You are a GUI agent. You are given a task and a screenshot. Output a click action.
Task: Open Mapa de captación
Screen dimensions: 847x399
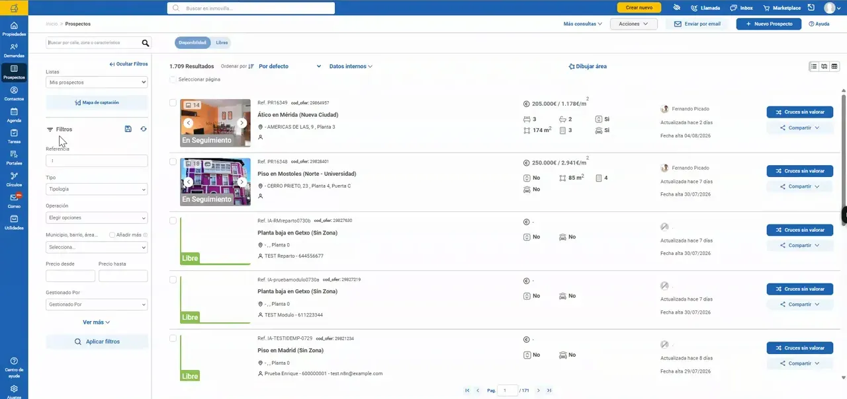click(x=97, y=102)
